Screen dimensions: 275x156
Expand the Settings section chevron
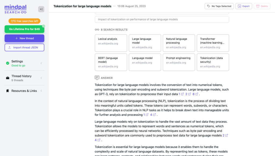pos(41,63)
